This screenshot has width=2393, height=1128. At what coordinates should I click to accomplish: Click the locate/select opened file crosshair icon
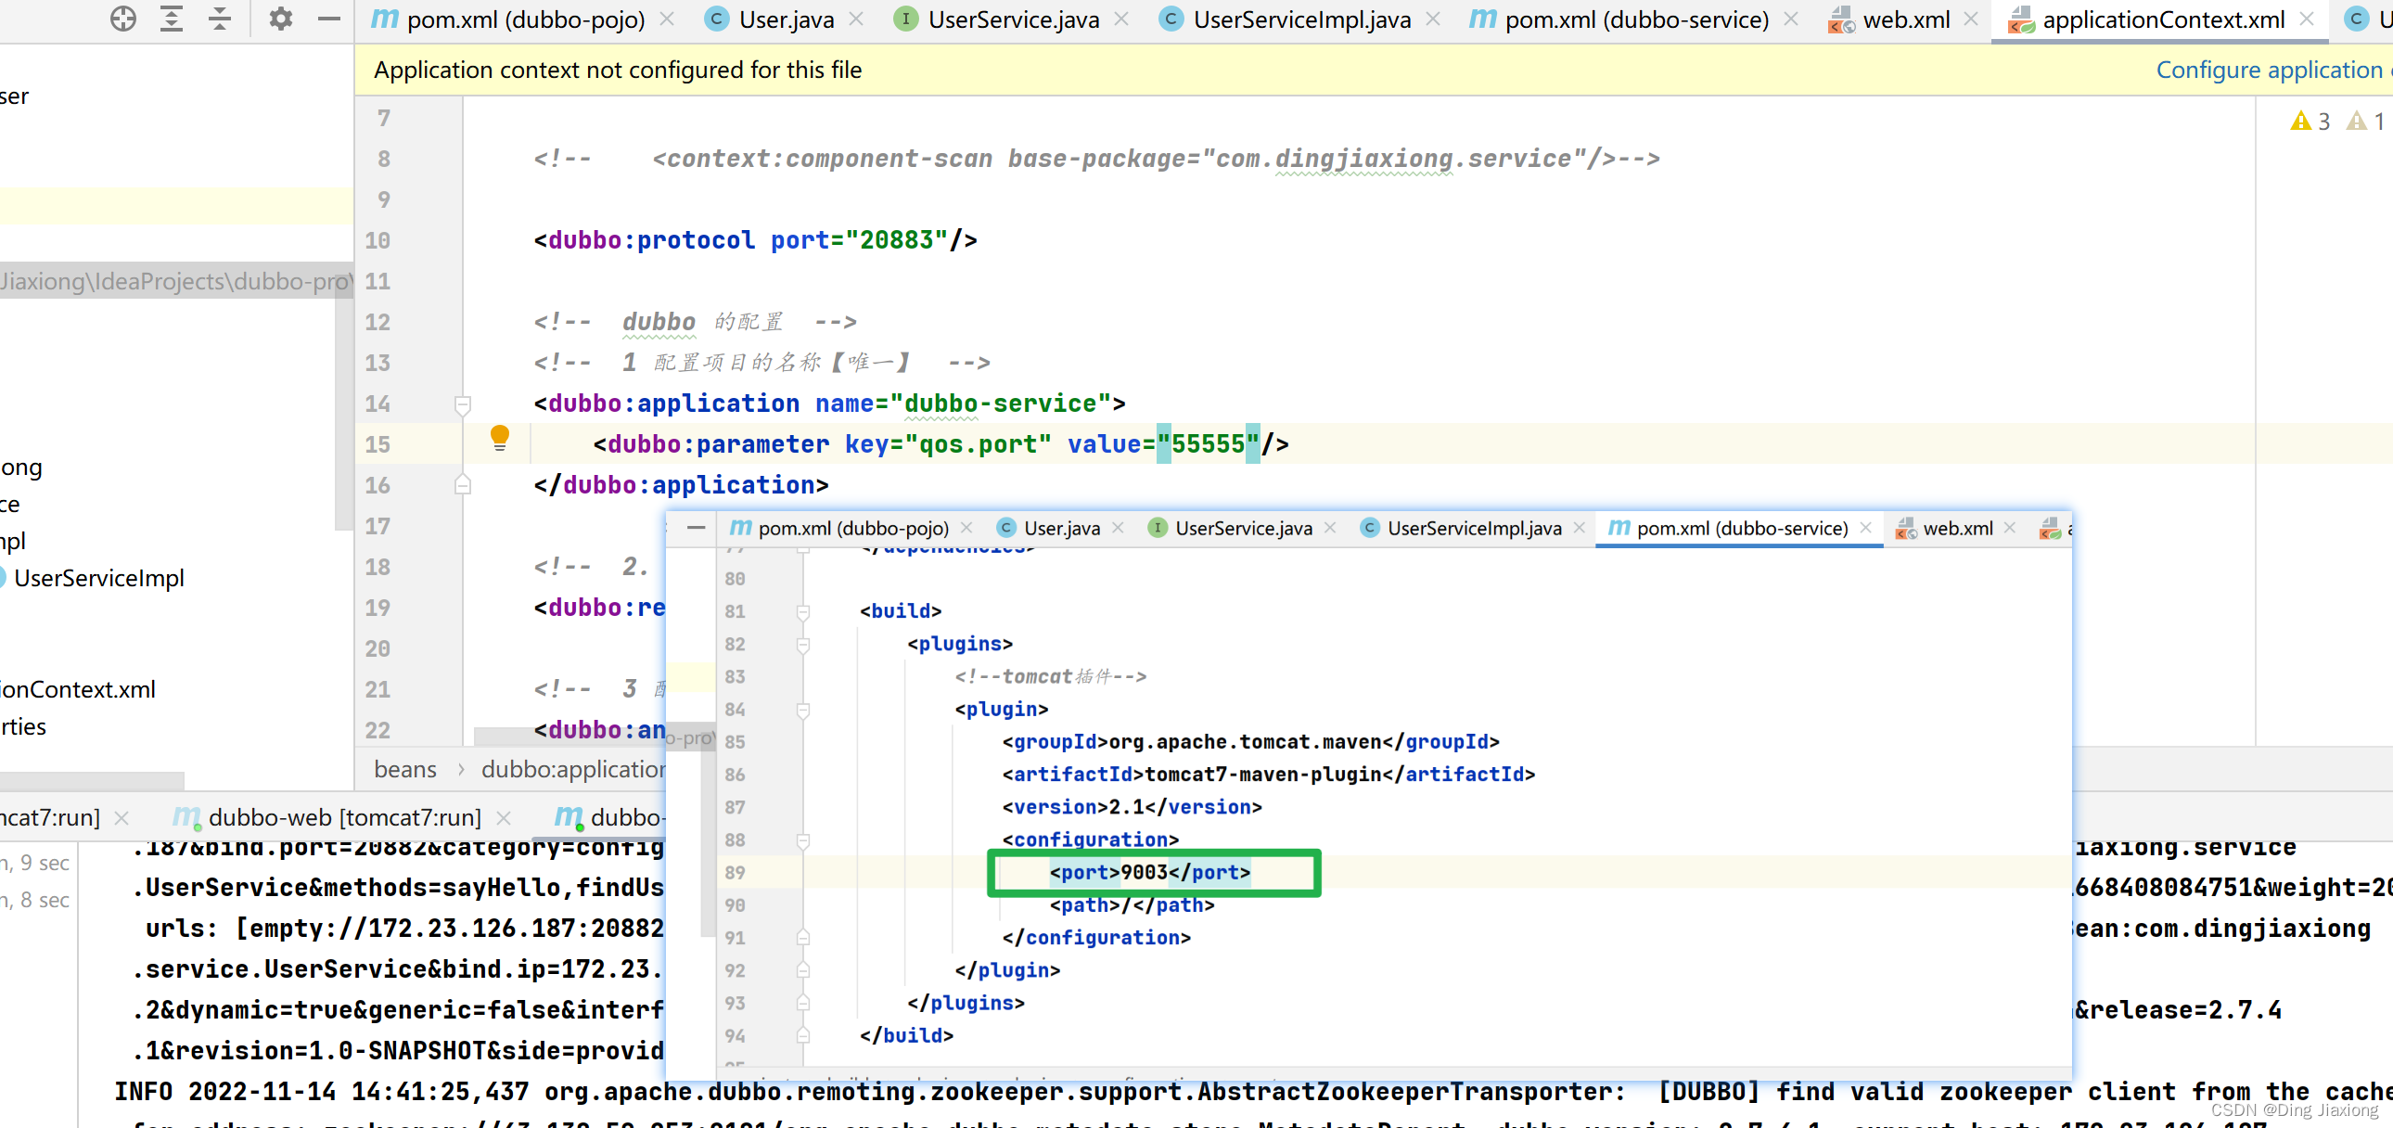tap(123, 19)
